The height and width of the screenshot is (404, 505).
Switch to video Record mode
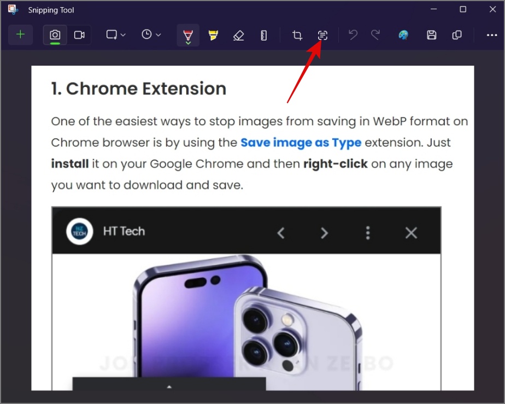coord(79,34)
